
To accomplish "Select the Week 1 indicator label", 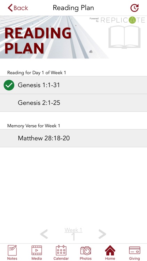I will click(x=73, y=230).
